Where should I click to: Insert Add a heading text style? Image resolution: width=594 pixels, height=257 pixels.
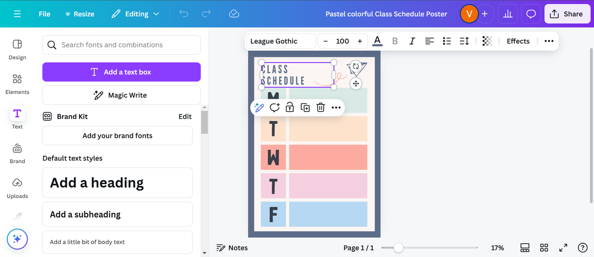coord(117,183)
